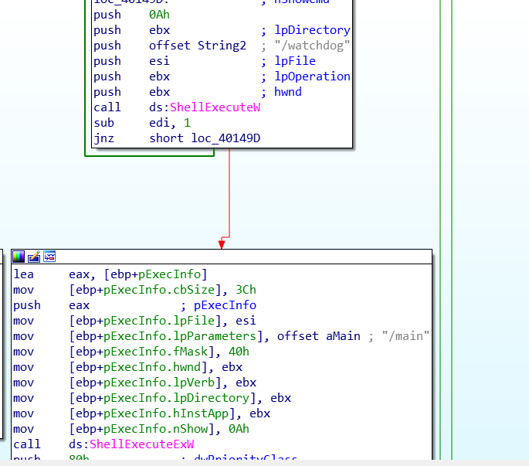Click the 3Ch value

pyautogui.click(x=246, y=290)
